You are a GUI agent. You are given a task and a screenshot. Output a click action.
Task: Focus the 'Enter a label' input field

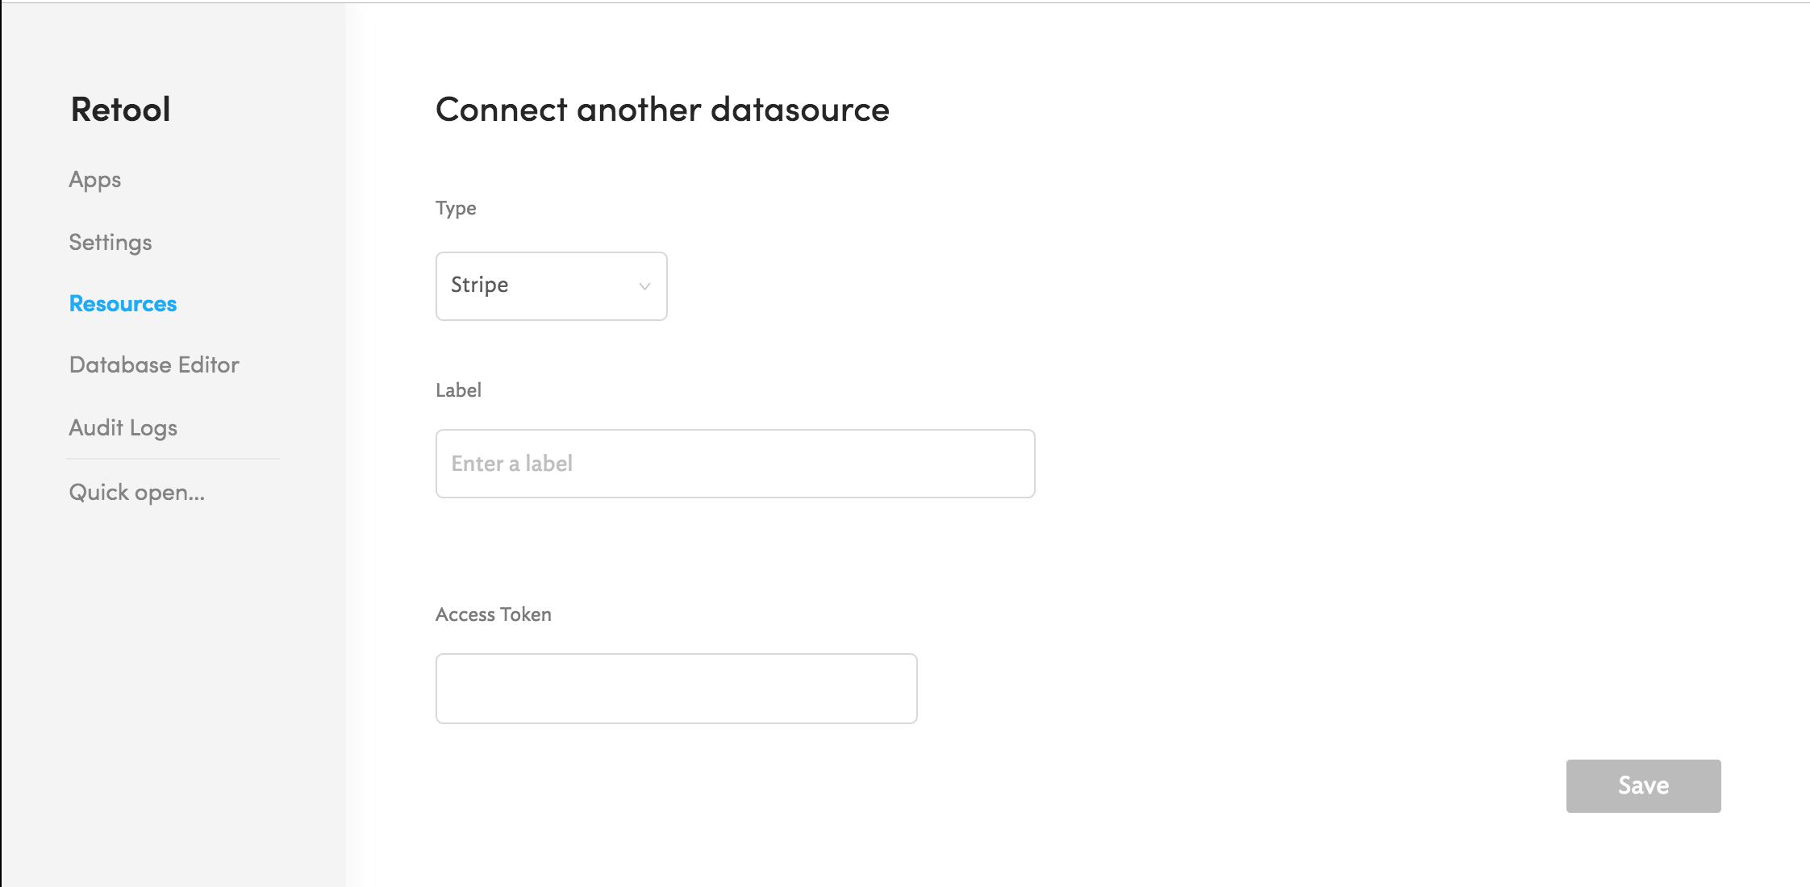coord(735,464)
